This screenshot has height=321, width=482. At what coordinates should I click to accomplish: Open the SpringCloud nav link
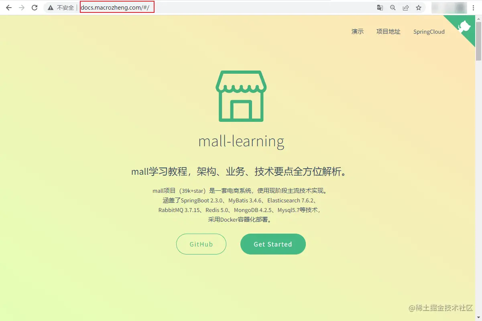[429, 32]
